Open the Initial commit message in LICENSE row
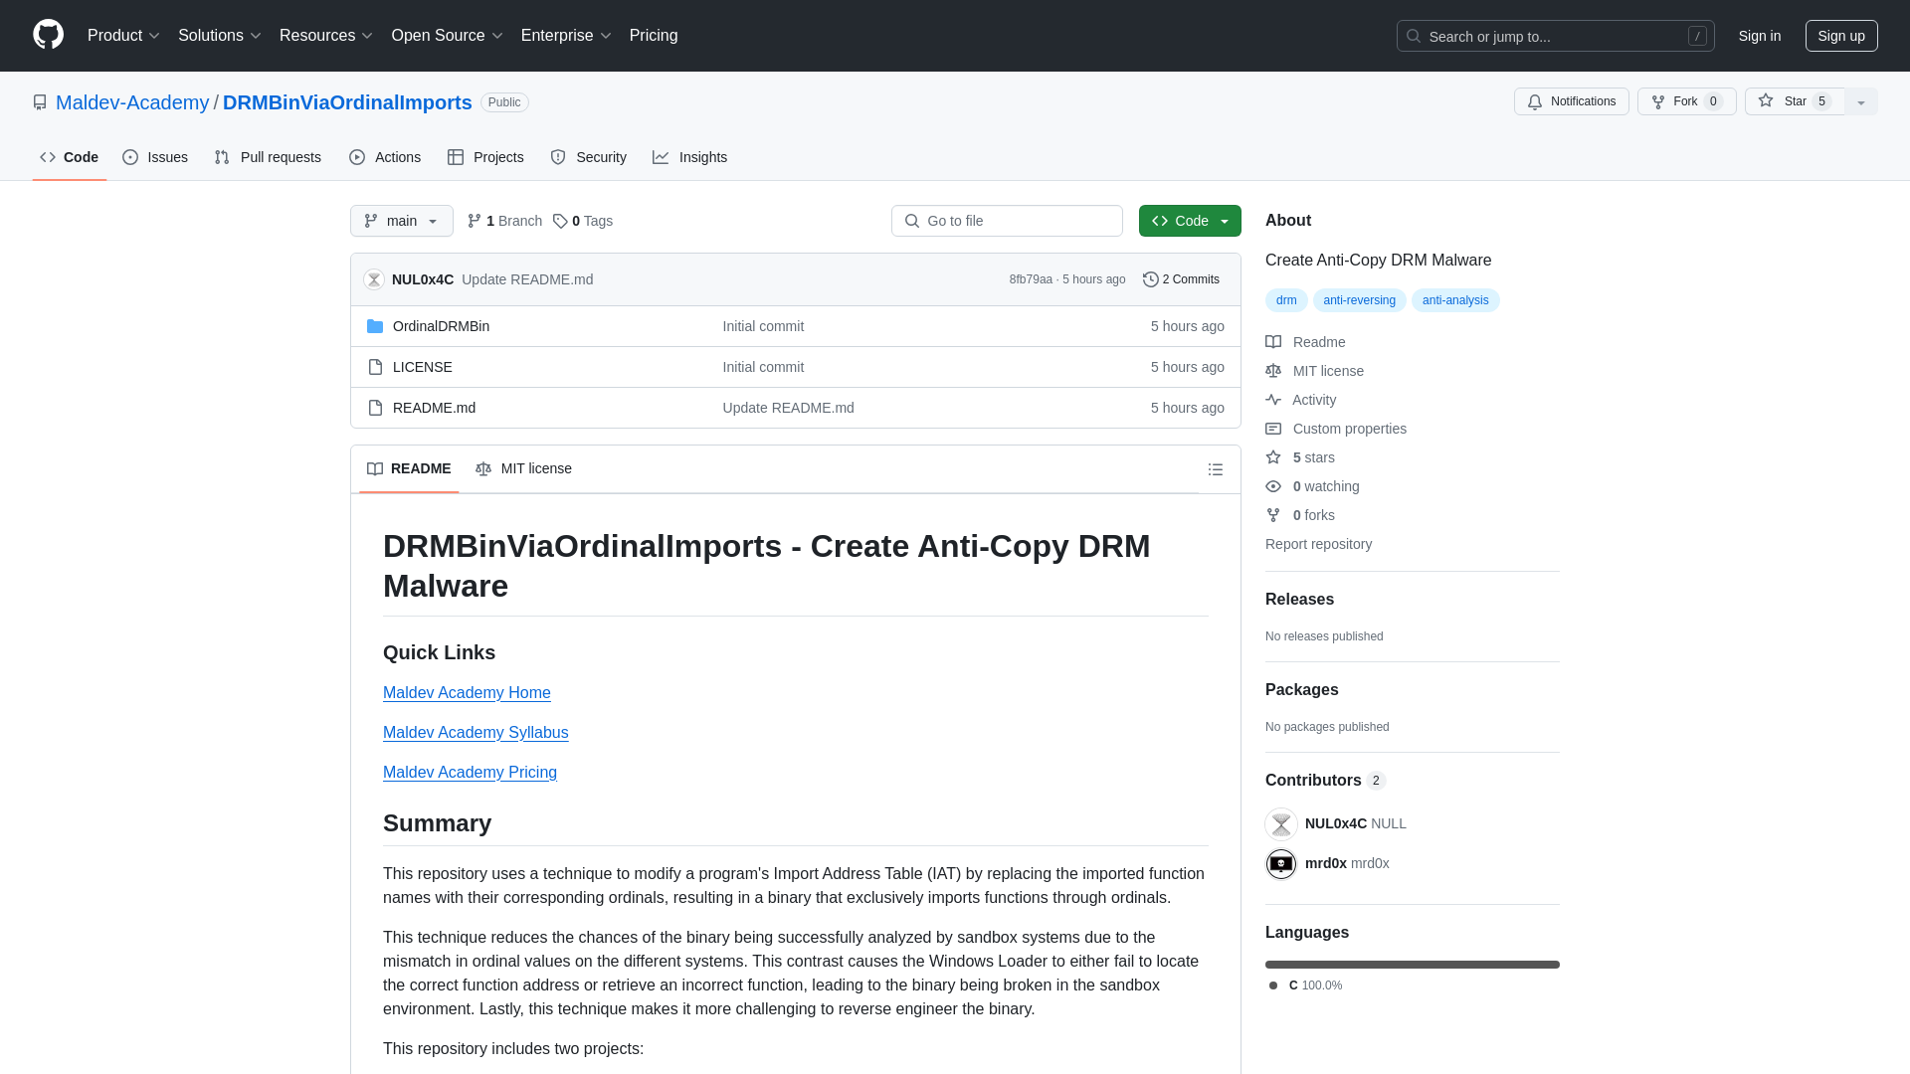Image resolution: width=1910 pixels, height=1074 pixels. (x=763, y=367)
